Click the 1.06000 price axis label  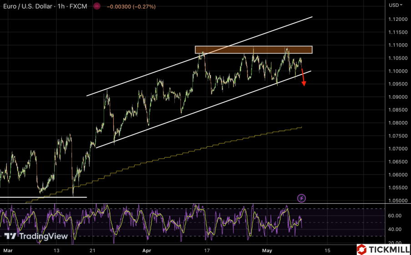pyautogui.click(x=398, y=175)
